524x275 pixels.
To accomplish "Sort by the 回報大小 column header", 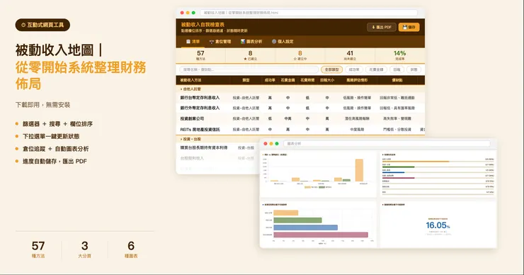I will 327,80.
